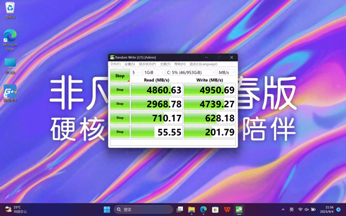Change target drive via the C: dropdown

[191, 72]
